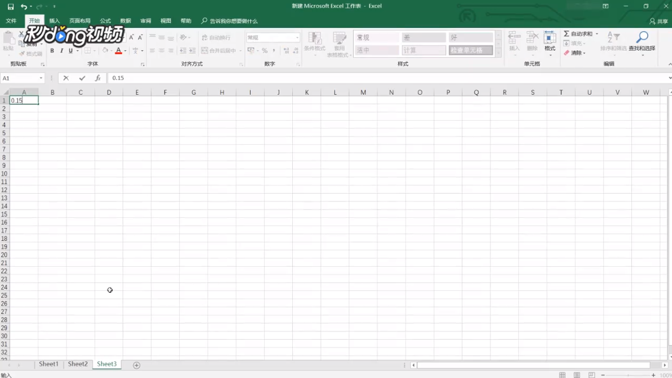This screenshot has height=378, width=672.
Task: Click the Share button
Action: pyautogui.click(x=659, y=21)
